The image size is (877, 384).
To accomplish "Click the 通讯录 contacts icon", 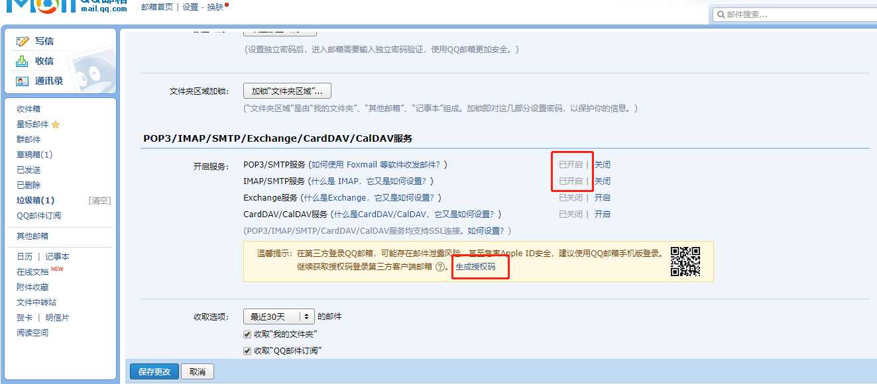I will click(x=23, y=81).
